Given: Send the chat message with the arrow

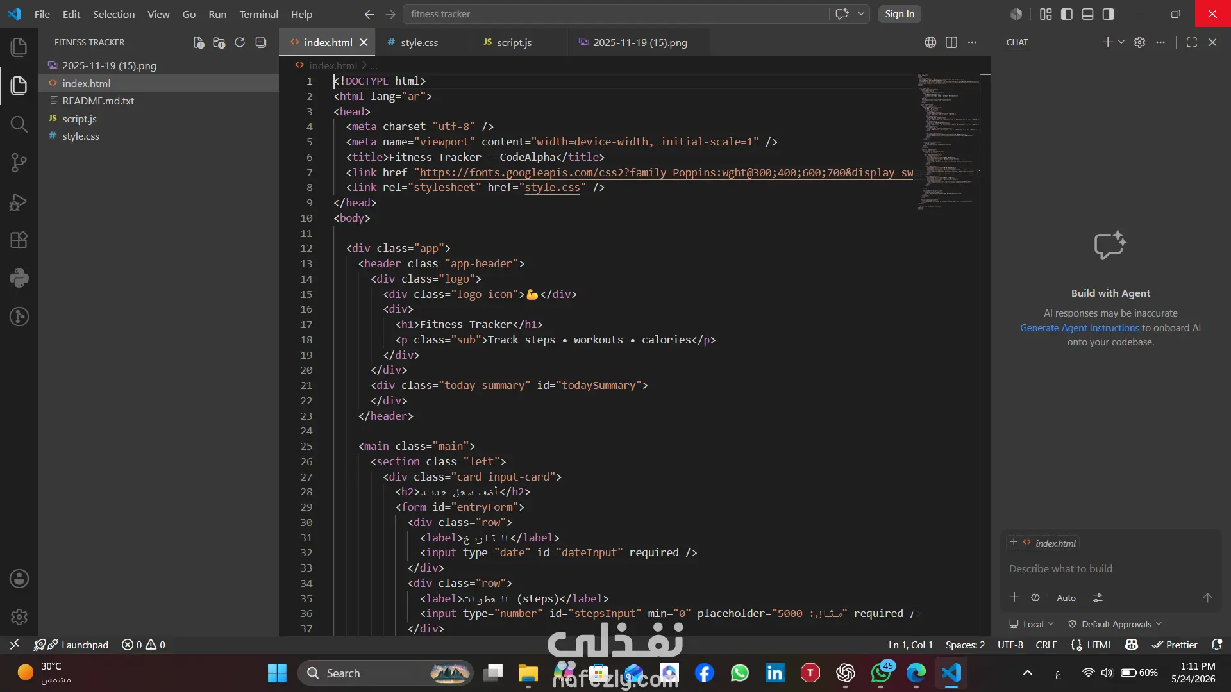Looking at the screenshot, I should (x=1207, y=598).
